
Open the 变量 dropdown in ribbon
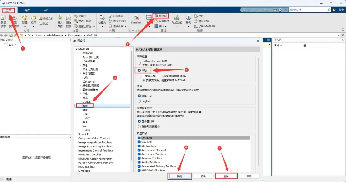coord(85,16)
